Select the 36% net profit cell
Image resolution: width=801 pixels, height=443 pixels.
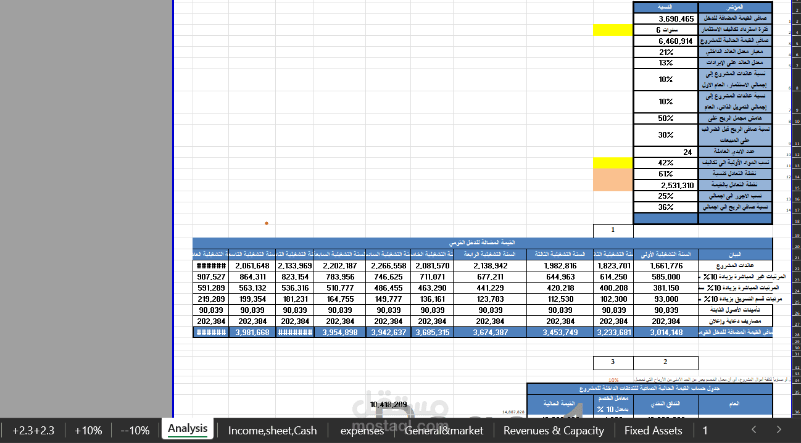tap(666, 207)
